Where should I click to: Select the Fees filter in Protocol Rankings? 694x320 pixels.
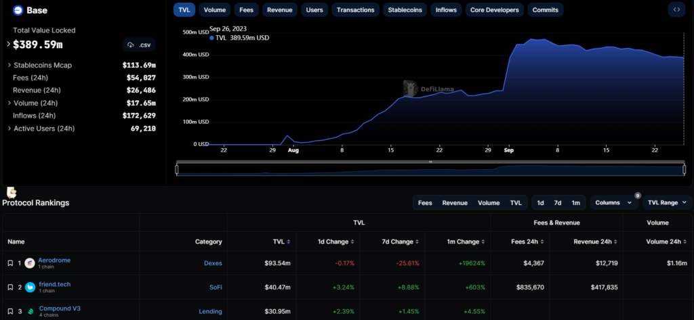coord(425,202)
